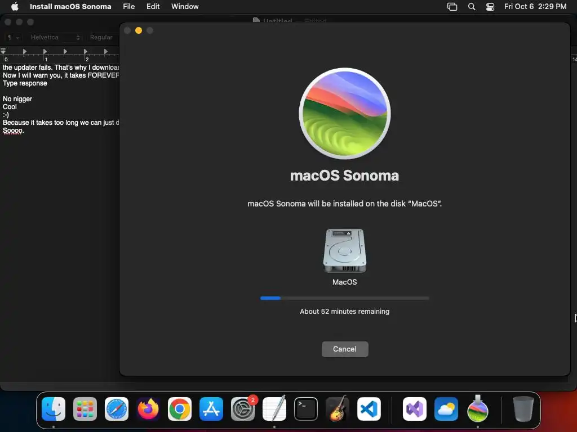Open System Settings with the badge
This screenshot has width=577, height=432.
point(243,409)
